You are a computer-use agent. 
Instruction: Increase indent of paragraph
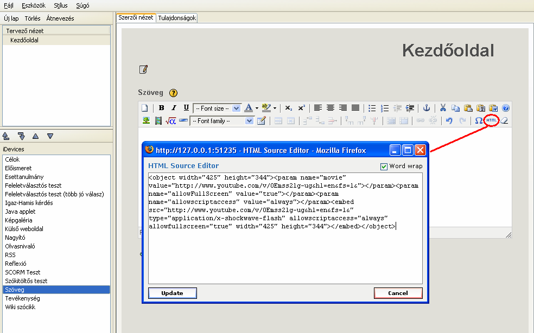tap(410, 108)
